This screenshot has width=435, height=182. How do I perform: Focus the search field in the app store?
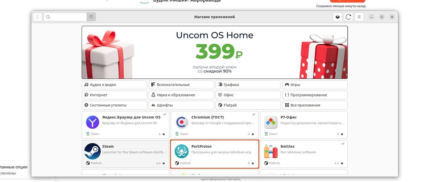65,17
